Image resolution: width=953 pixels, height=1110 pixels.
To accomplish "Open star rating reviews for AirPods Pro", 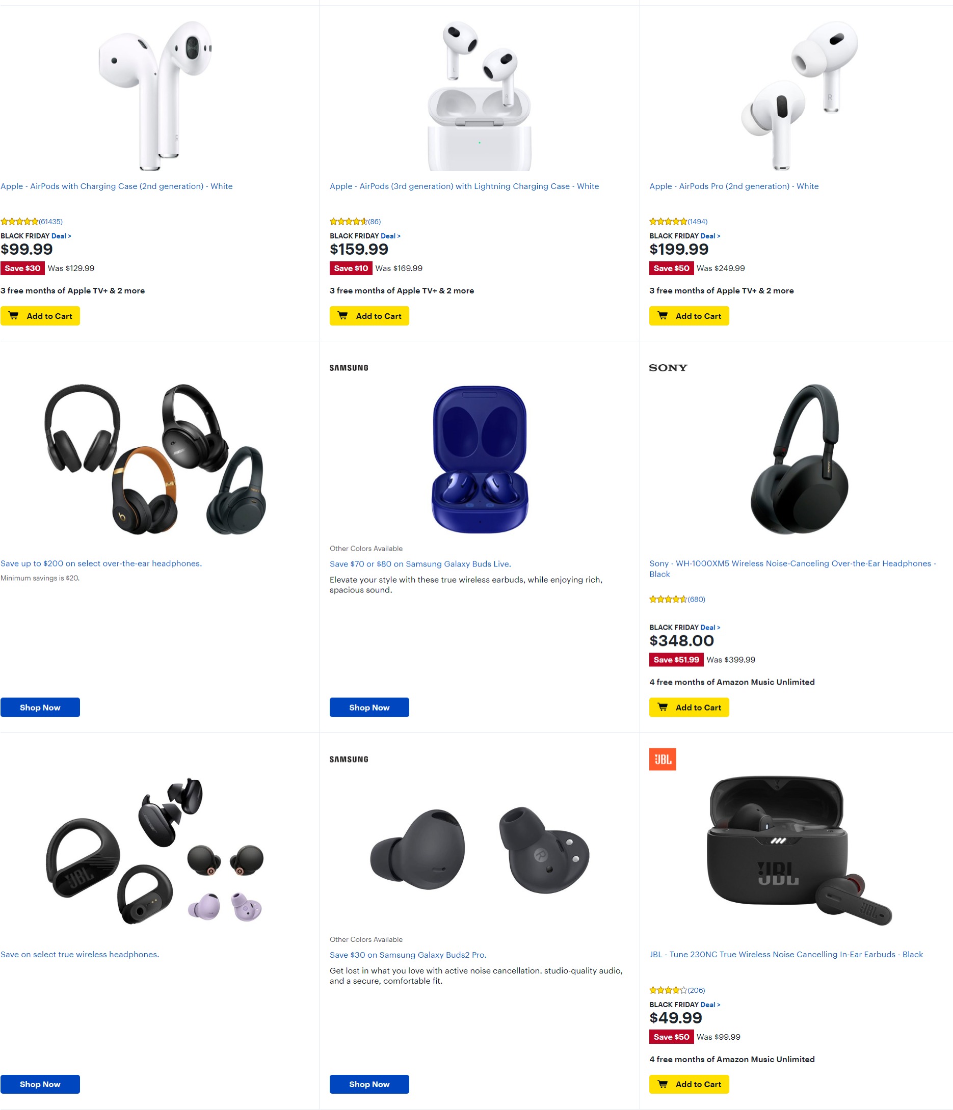I will point(678,221).
